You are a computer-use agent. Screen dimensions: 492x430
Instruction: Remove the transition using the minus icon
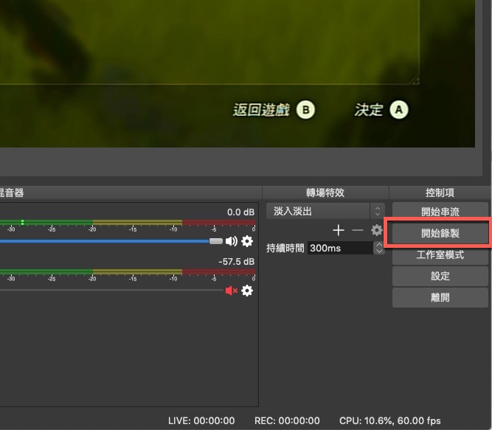(x=358, y=230)
